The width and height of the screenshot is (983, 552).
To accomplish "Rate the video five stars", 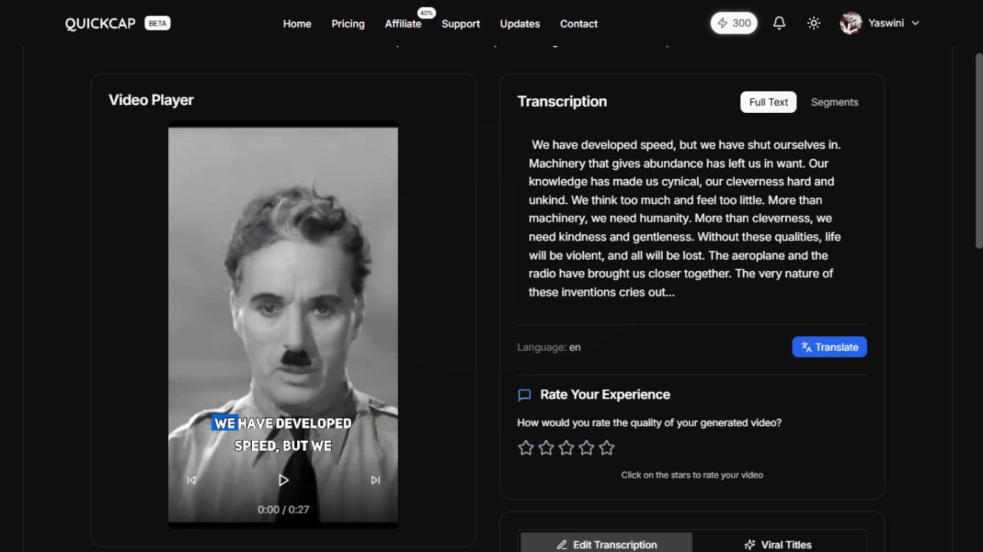I will pyautogui.click(x=607, y=448).
